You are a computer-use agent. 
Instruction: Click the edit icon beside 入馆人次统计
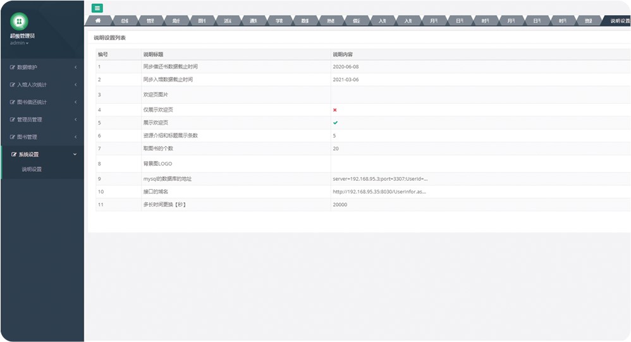[x=12, y=85]
